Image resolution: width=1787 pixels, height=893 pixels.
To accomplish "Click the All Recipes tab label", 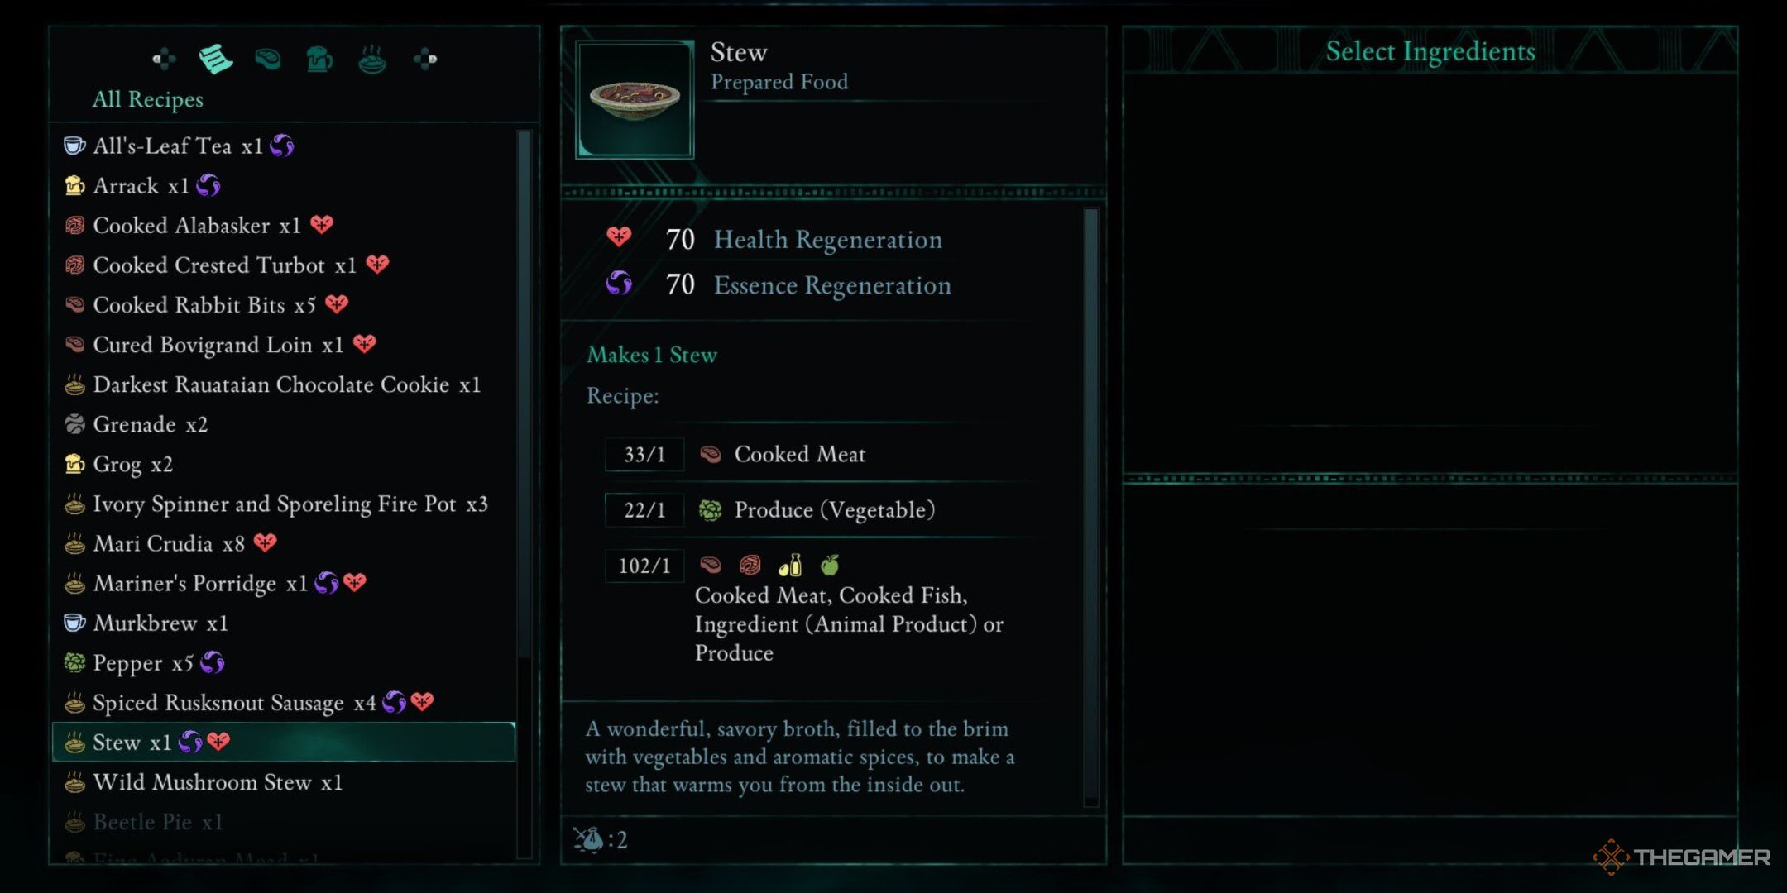I will [148, 100].
